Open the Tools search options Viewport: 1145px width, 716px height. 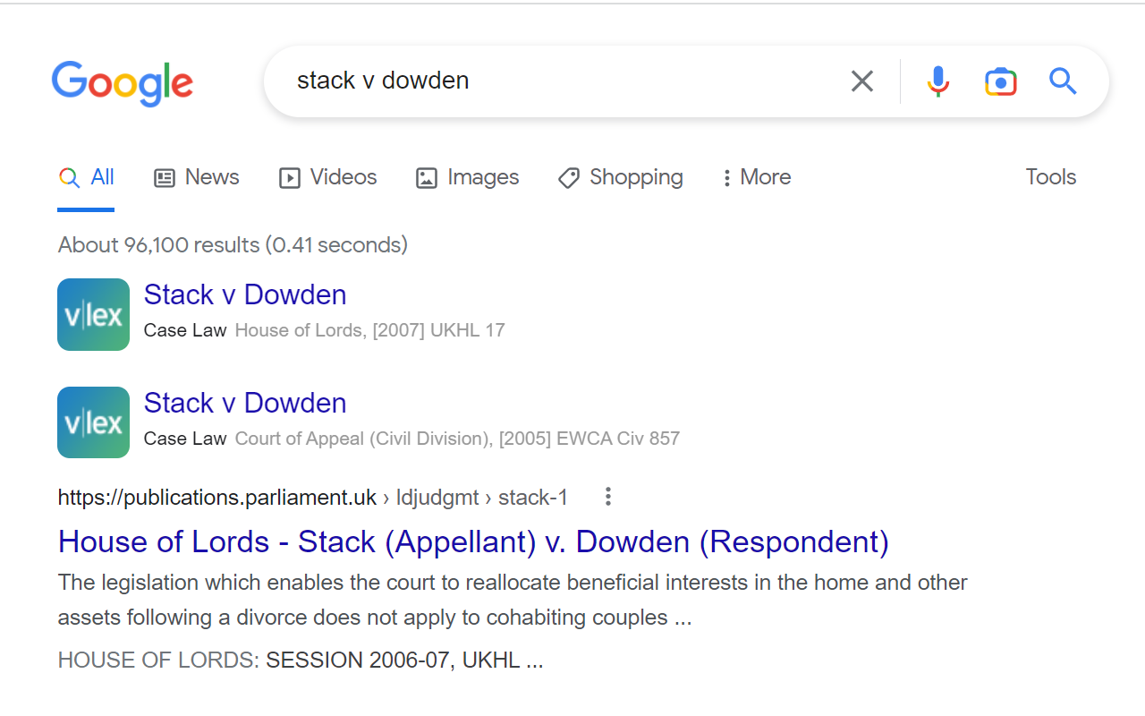(x=1051, y=177)
